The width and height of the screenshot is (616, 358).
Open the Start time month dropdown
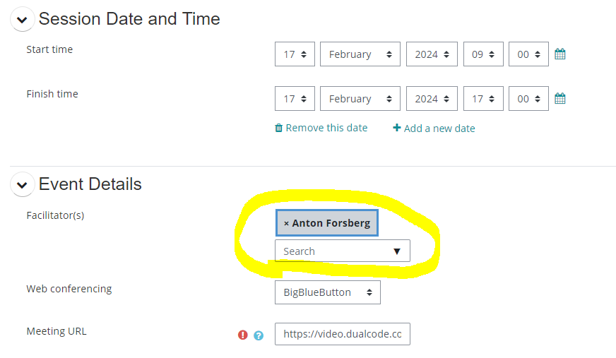click(360, 54)
